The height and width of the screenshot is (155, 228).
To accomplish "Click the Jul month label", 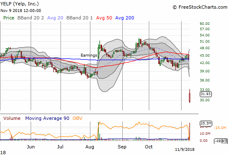I will pos(60,147).
